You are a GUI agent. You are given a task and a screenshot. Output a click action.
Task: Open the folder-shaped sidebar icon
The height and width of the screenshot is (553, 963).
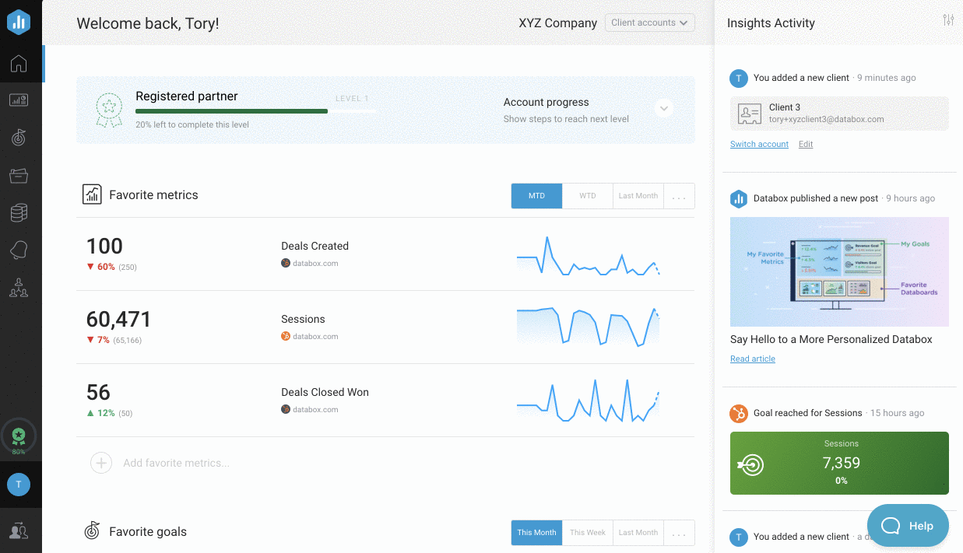pyautogui.click(x=19, y=176)
